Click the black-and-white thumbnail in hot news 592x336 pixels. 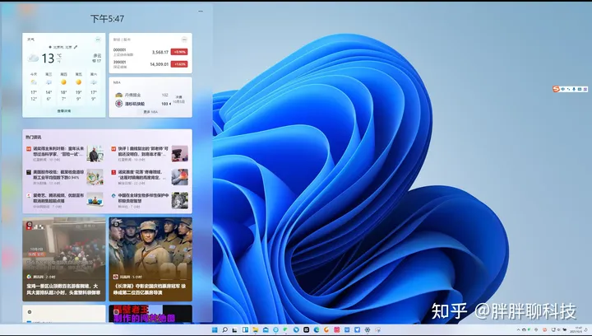(180, 200)
